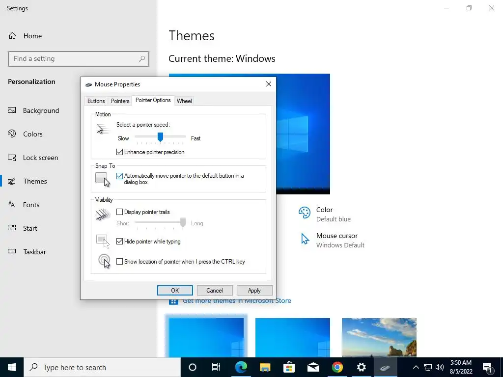Click the Snap To section icon
This screenshot has width=503, height=377.
coord(103,180)
